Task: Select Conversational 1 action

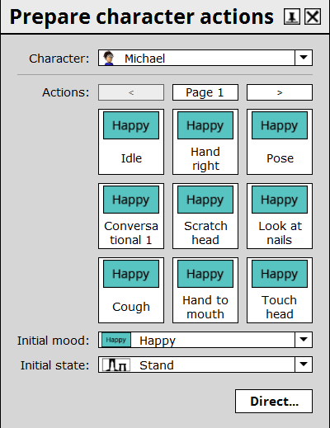Action: click(x=131, y=216)
